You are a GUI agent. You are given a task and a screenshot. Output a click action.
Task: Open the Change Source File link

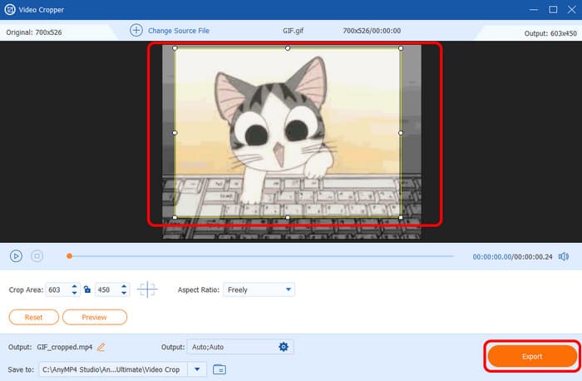pos(179,31)
